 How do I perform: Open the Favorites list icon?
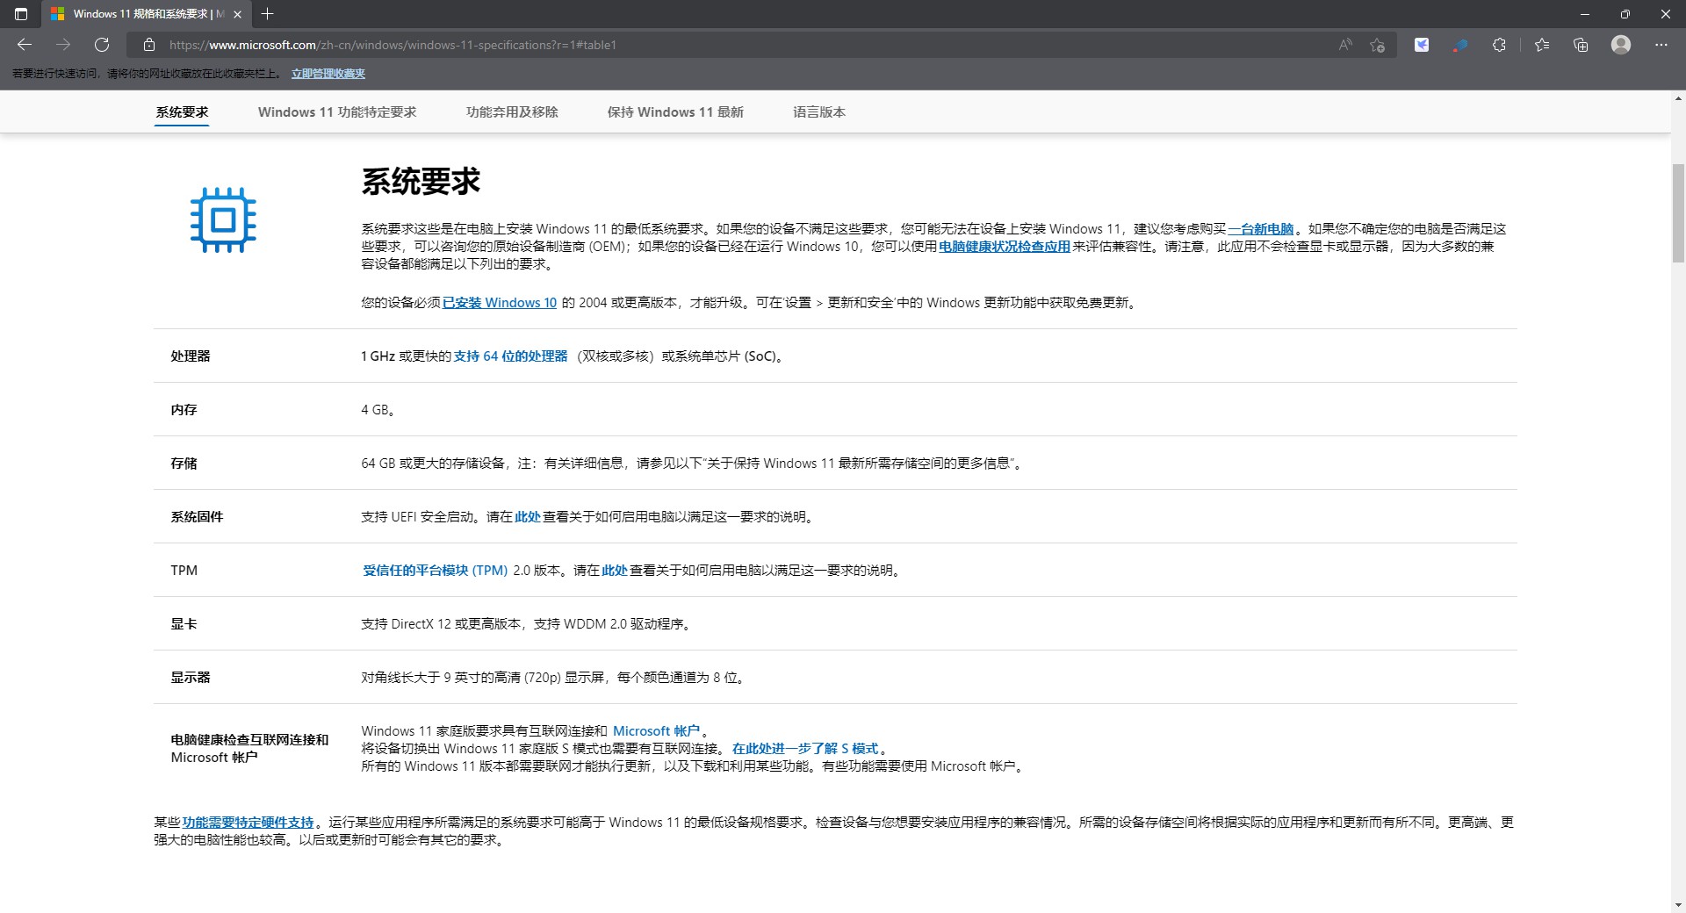[1543, 45]
